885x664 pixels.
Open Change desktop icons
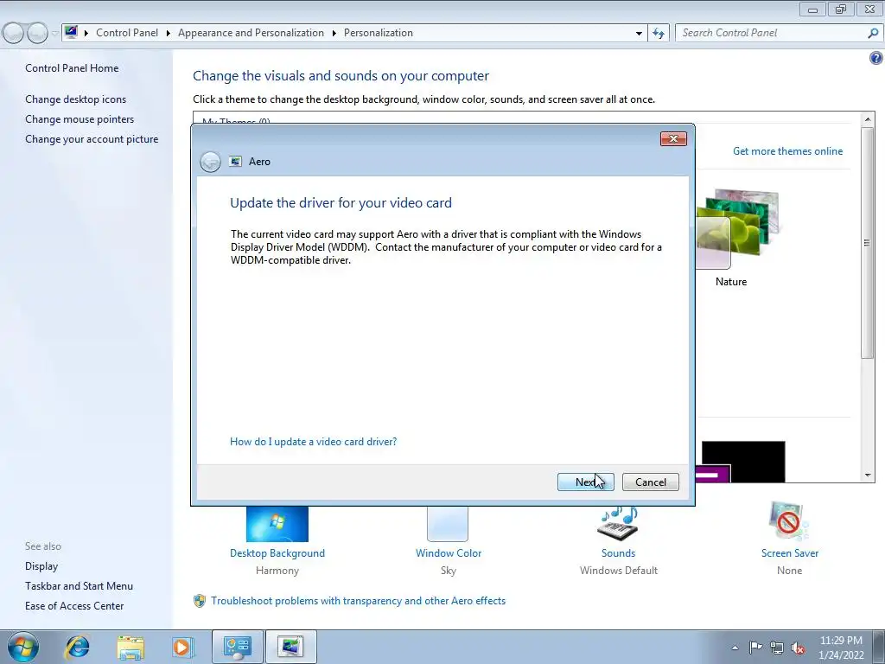click(76, 99)
